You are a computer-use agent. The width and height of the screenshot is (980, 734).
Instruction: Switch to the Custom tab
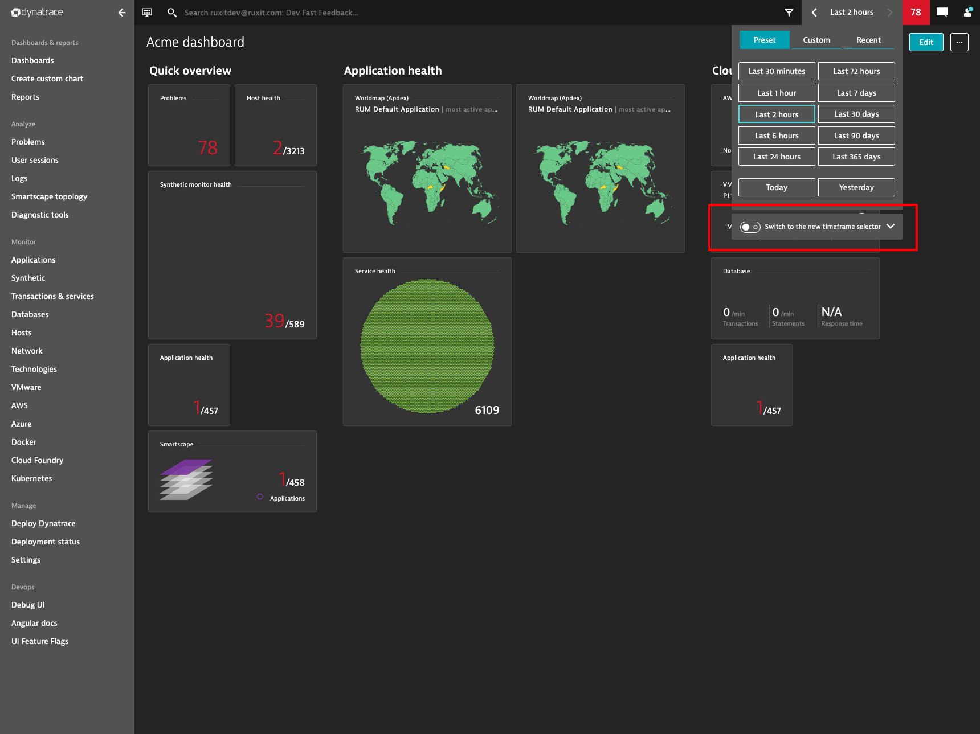(x=816, y=40)
